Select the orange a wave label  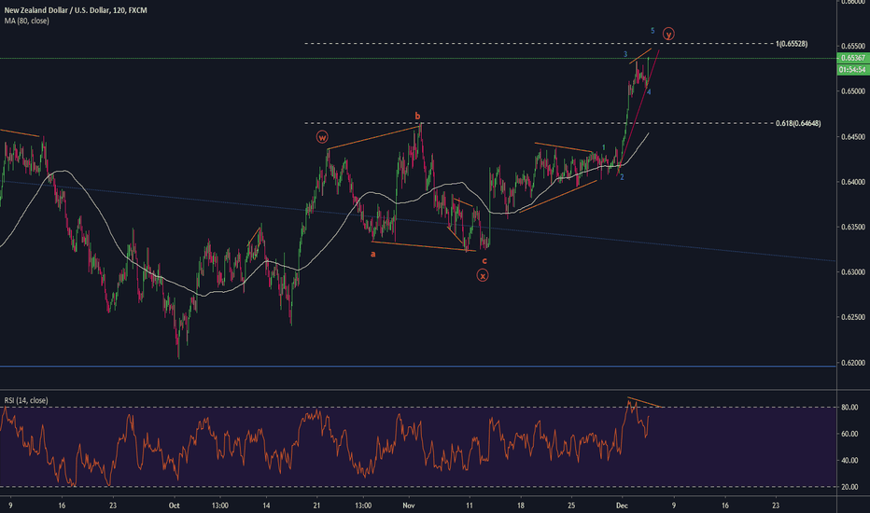coord(373,253)
